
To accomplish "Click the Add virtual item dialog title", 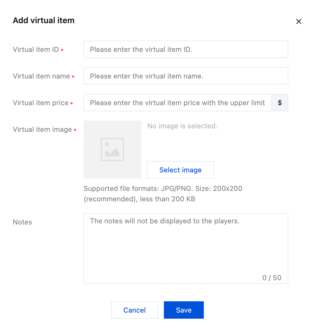I will click(44, 21).
